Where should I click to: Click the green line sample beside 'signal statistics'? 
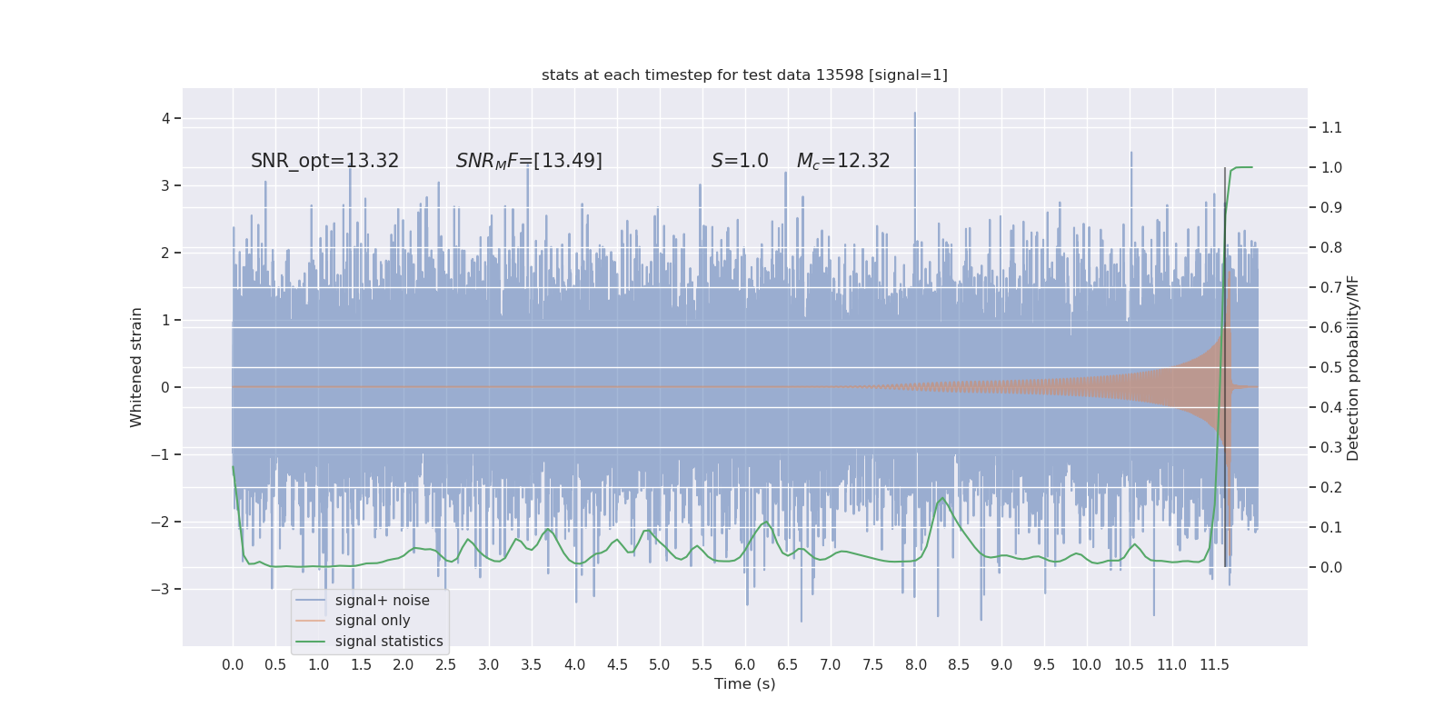tap(310, 642)
